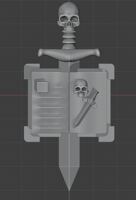Select the large blade's pointed tip
The height and width of the screenshot is (200, 136).
click(69, 178)
